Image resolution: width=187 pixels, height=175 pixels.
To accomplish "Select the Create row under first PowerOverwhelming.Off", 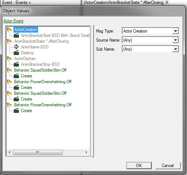I will (x=26, y=87).
